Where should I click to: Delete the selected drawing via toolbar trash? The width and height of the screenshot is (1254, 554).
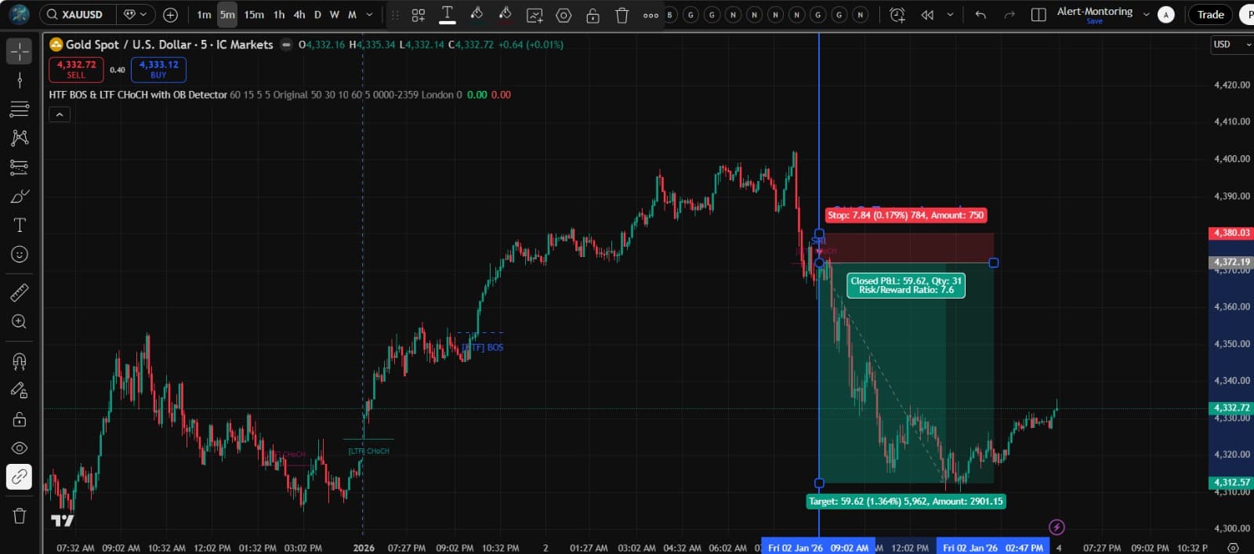(622, 15)
